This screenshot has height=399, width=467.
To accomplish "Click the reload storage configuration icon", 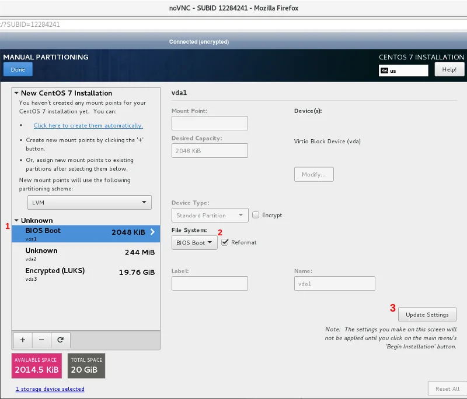I will pos(60,340).
